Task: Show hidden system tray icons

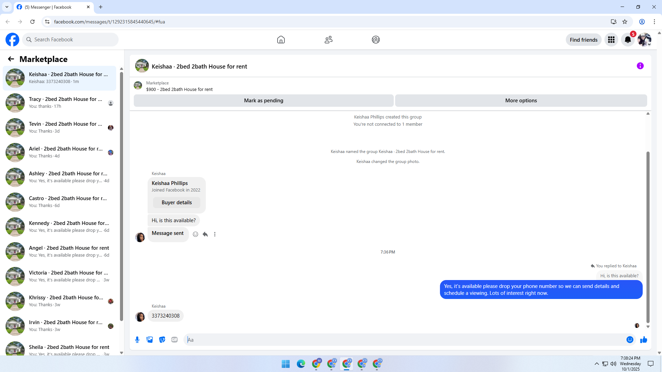Action: click(x=597, y=364)
